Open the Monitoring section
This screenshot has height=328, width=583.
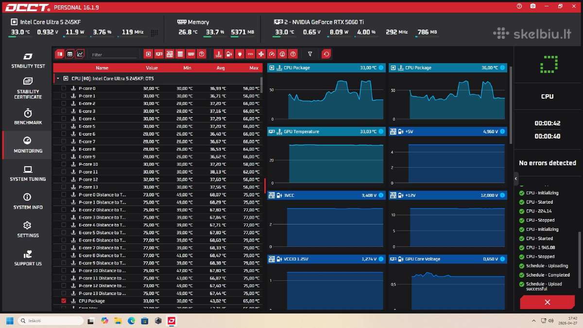tap(28, 145)
